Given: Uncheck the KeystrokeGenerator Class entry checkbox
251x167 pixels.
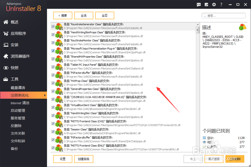Looking at the screenshot, I should click(x=53, y=27).
